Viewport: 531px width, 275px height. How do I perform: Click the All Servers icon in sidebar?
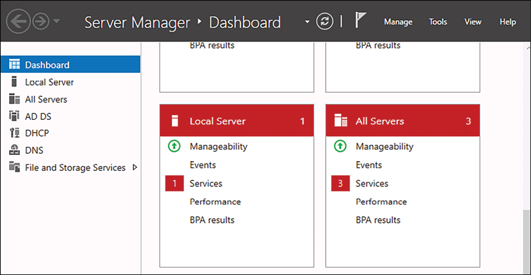coord(14,99)
